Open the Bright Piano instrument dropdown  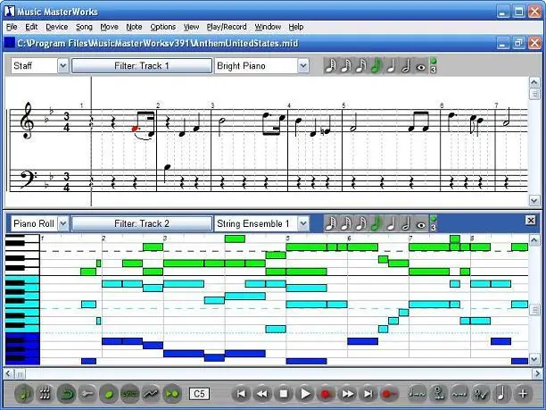click(x=303, y=65)
